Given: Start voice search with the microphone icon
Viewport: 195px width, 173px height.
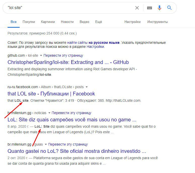Looking at the screenshot, I should point(159,8).
